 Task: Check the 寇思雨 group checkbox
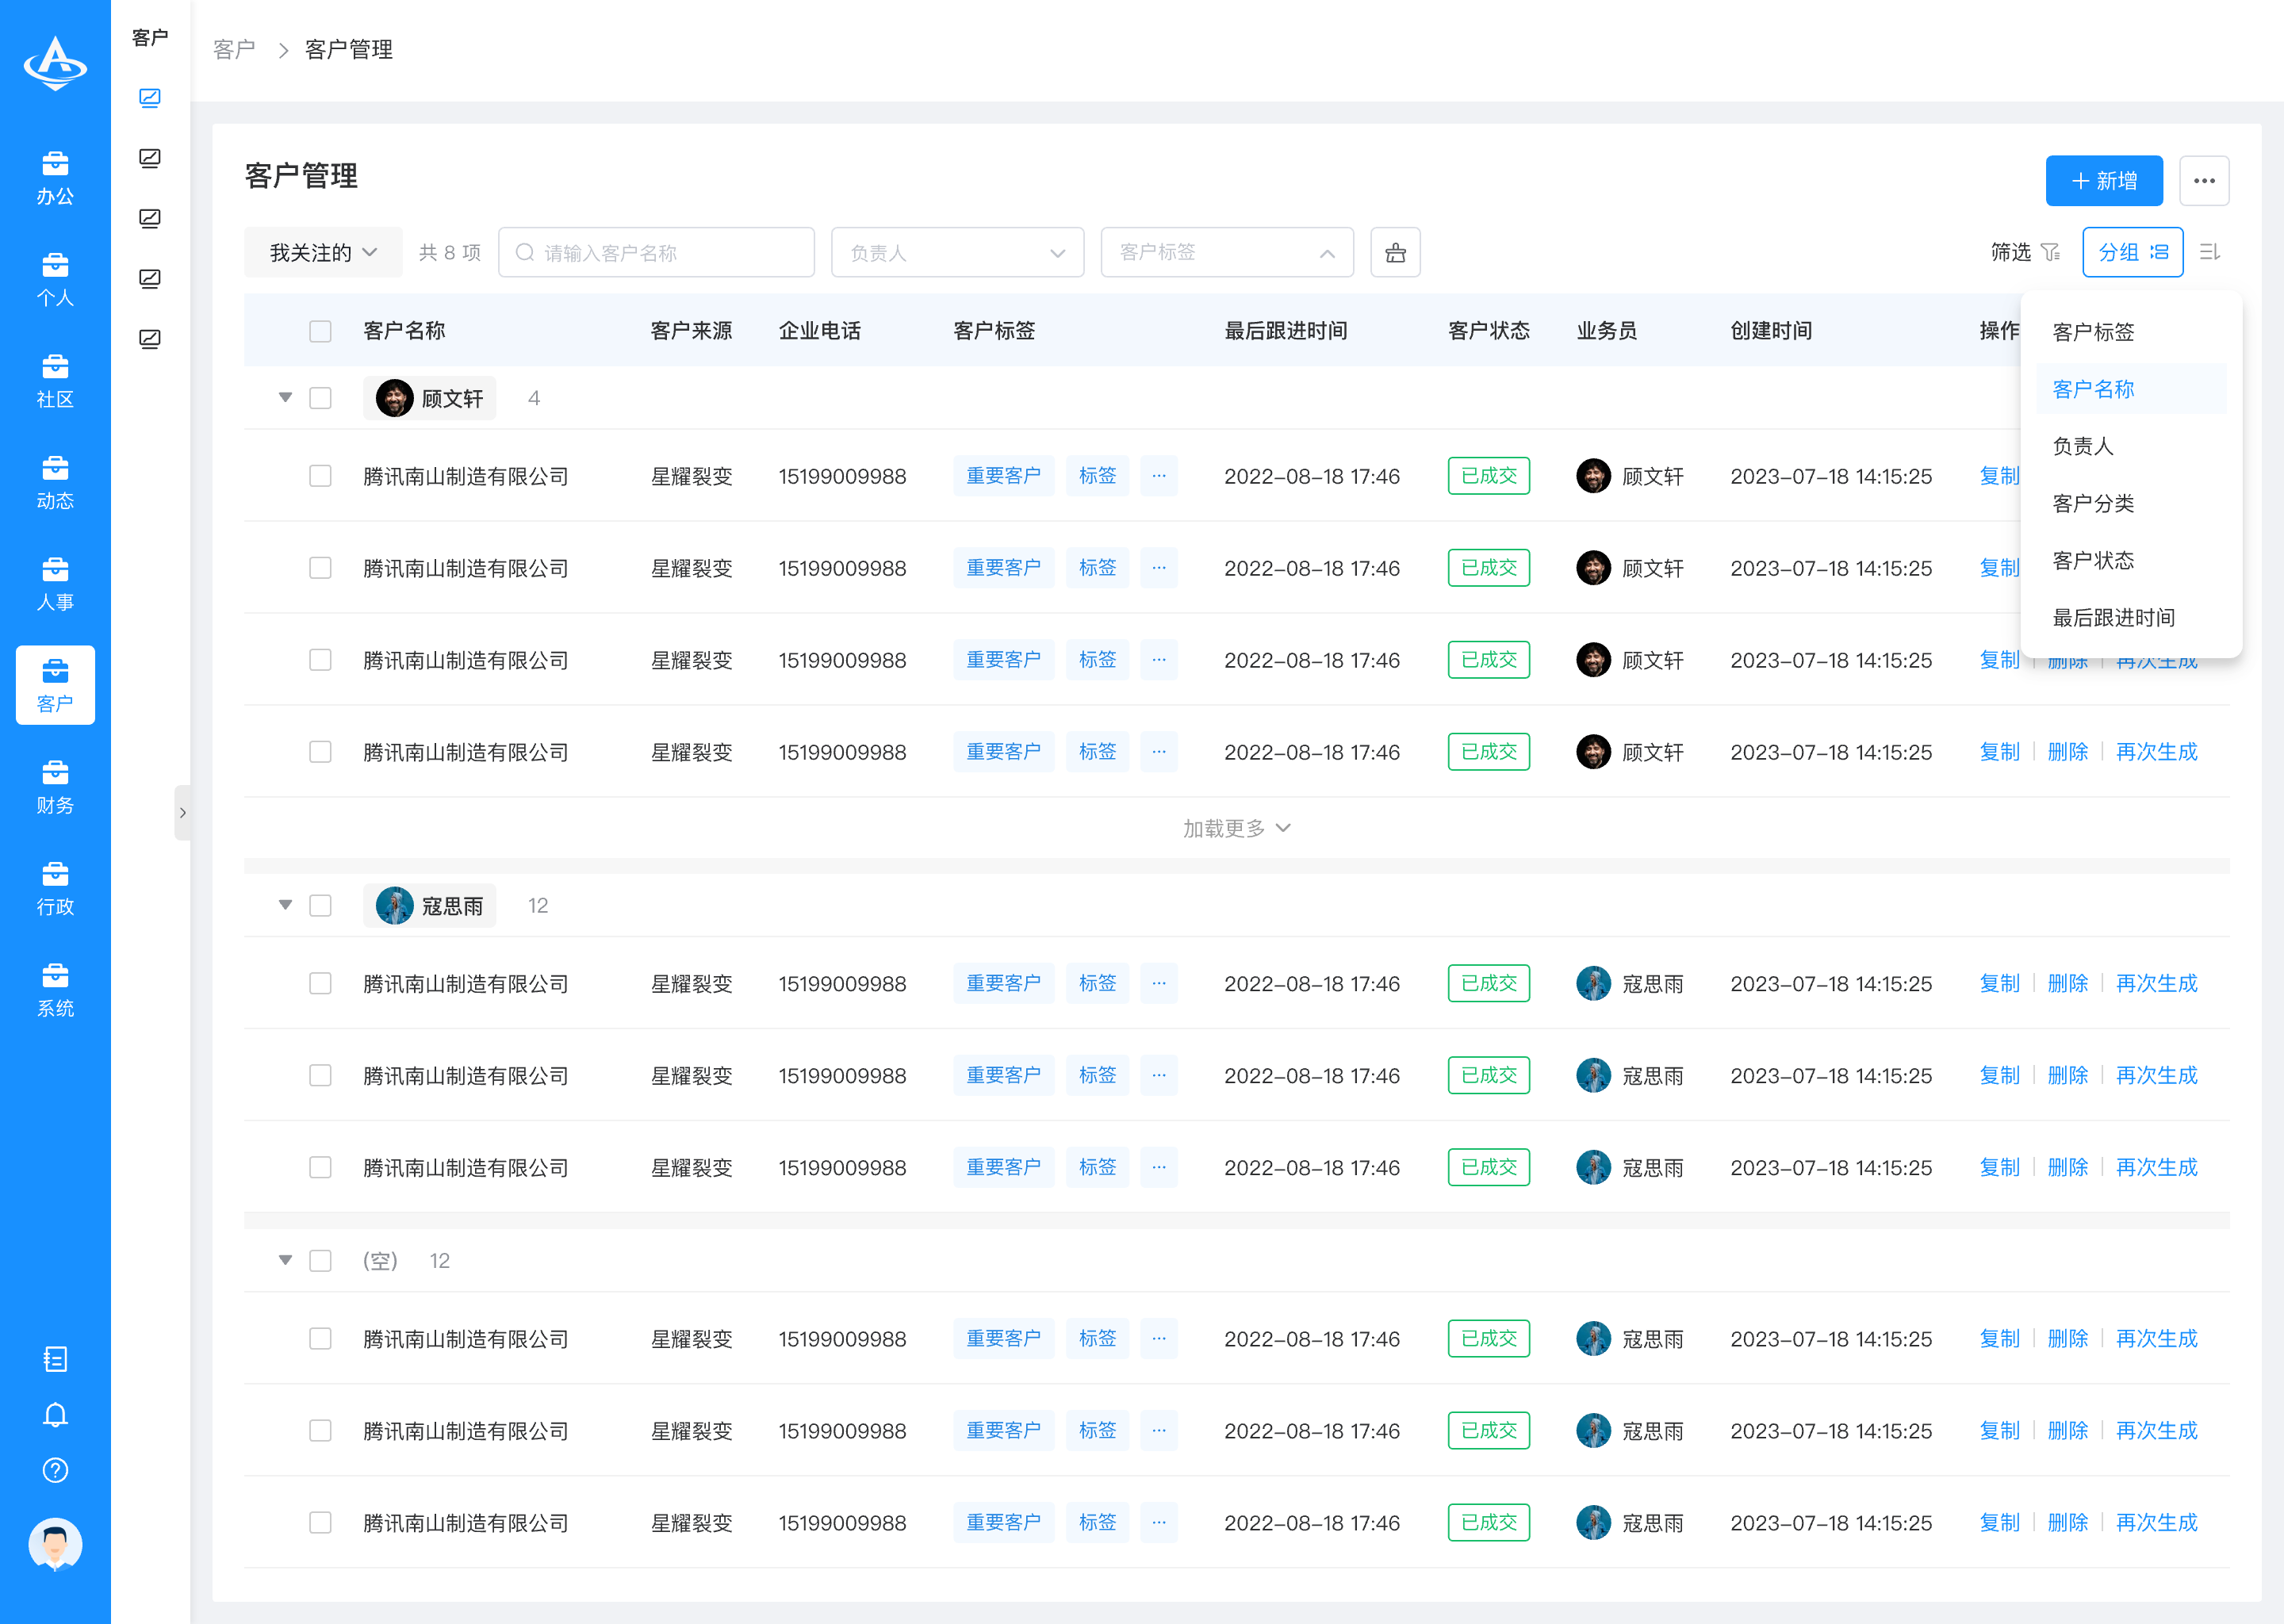pos(320,906)
